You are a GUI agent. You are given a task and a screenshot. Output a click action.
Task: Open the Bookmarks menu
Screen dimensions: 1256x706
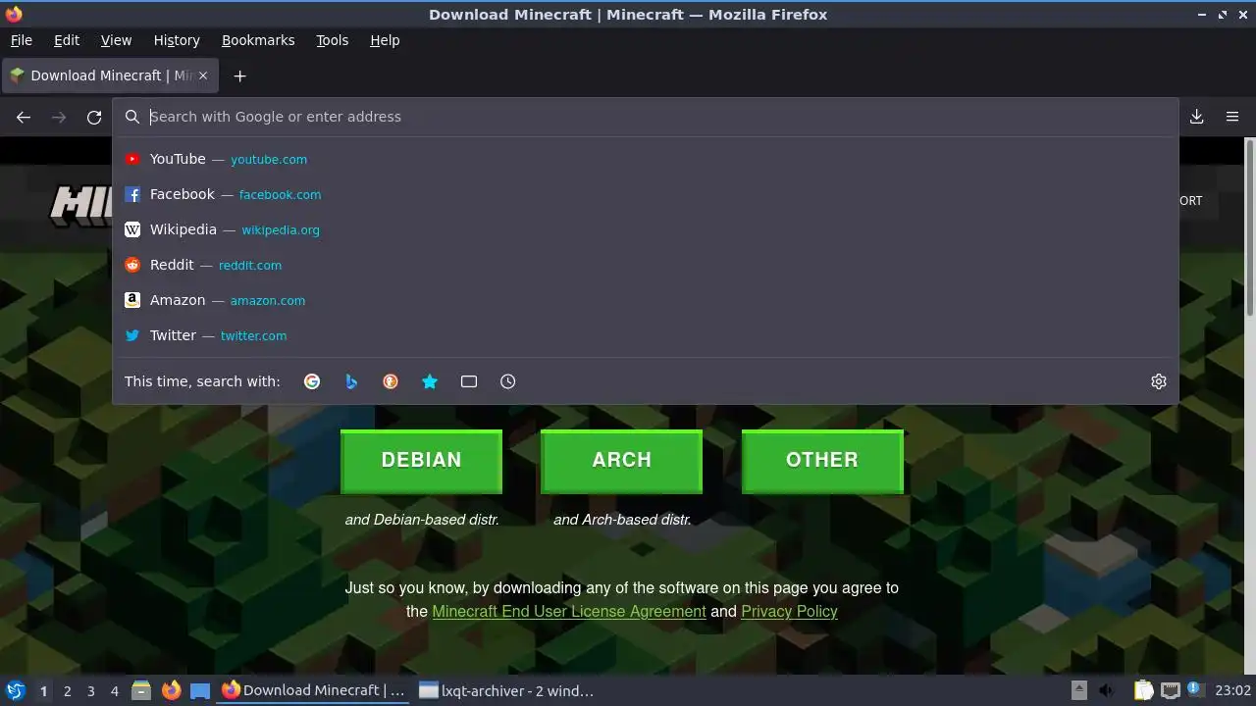click(258, 40)
